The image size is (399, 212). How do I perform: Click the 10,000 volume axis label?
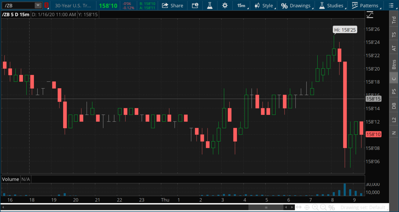[x=373, y=192]
